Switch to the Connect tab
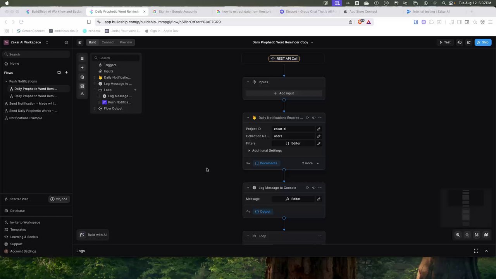496x279 pixels. (x=108, y=42)
